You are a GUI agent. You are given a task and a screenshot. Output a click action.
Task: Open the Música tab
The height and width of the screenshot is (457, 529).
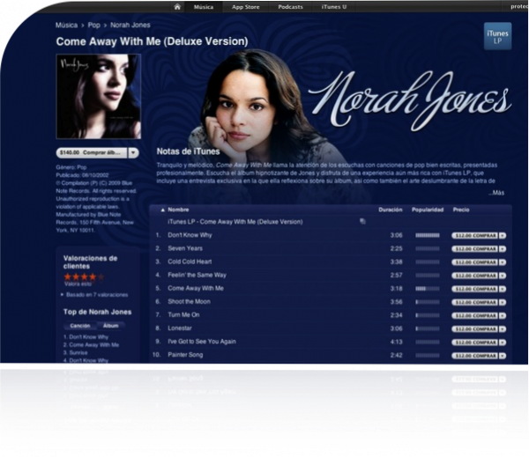point(204,7)
